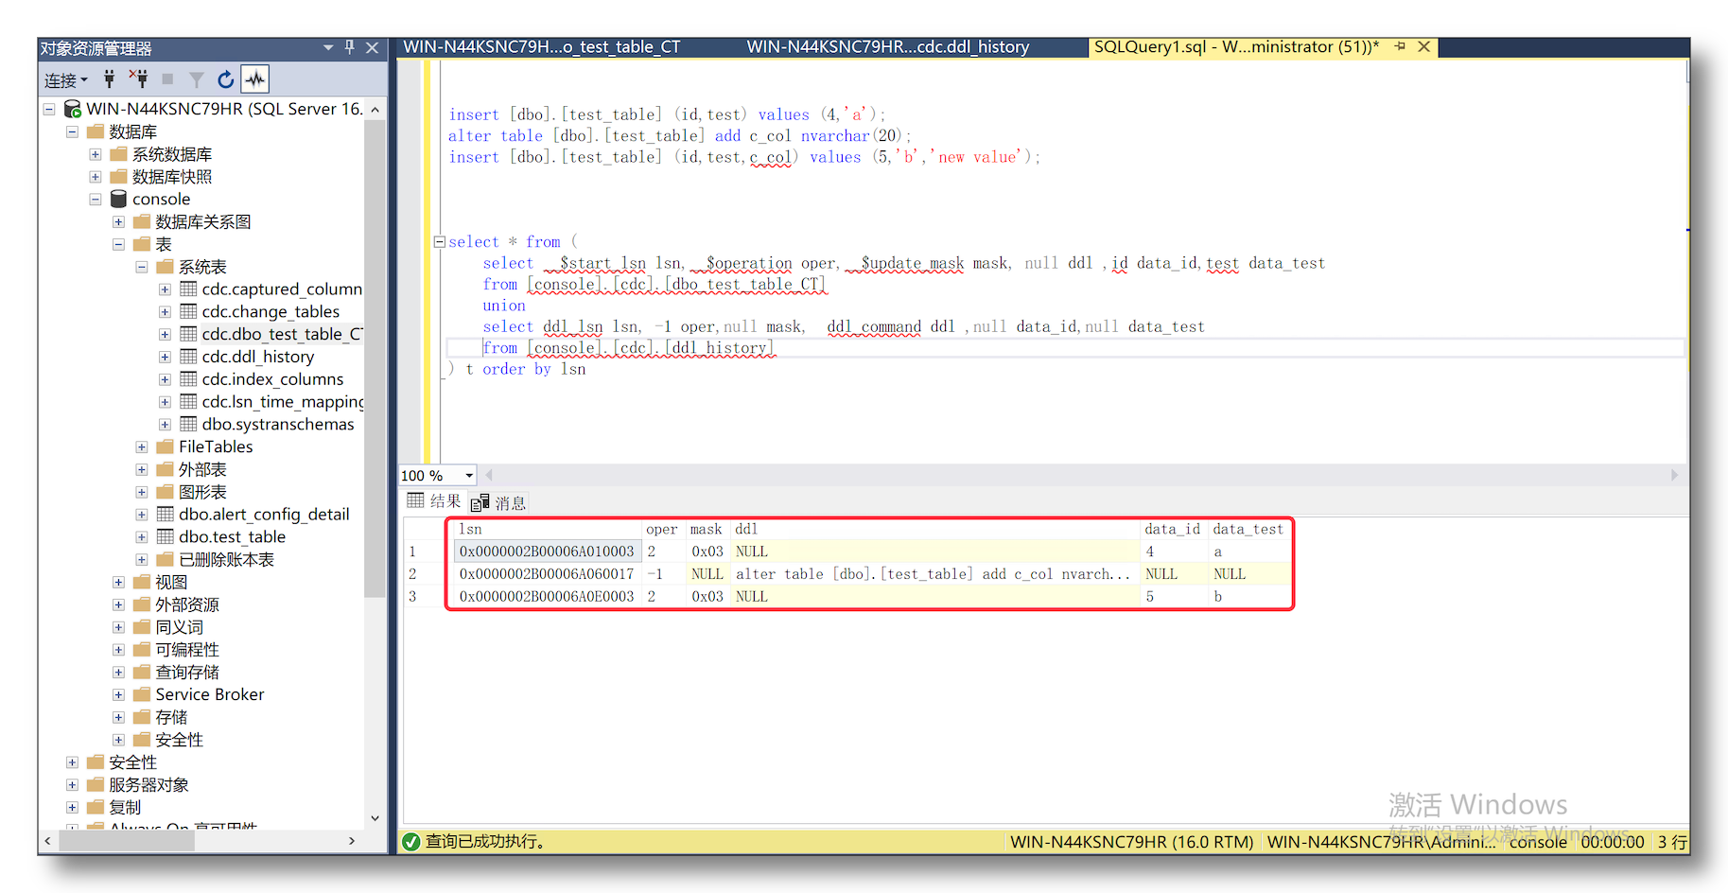Switch to the cdc.ddl_history tab
The width and height of the screenshot is (1728, 893).
(888, 46)
